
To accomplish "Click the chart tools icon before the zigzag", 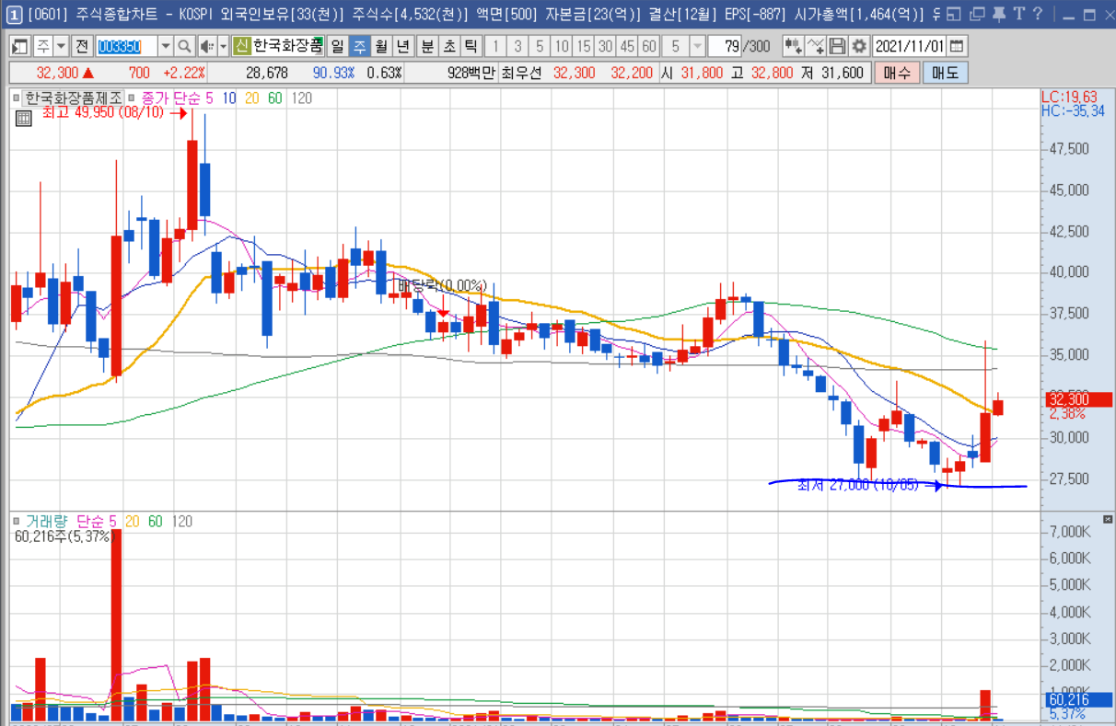I will tap(793, 46).
